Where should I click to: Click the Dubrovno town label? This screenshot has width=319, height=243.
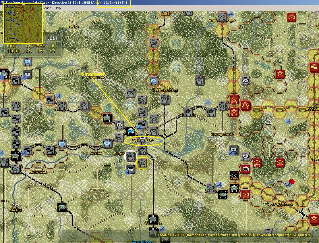[x=38, y=172]
